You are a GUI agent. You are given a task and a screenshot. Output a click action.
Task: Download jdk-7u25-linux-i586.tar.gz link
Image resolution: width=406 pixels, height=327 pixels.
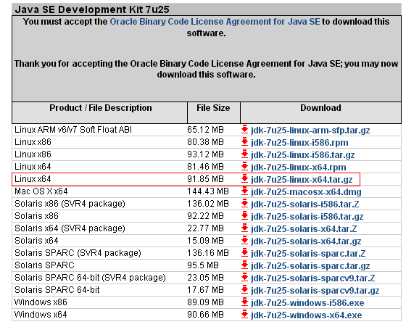(x=303, y=155)
